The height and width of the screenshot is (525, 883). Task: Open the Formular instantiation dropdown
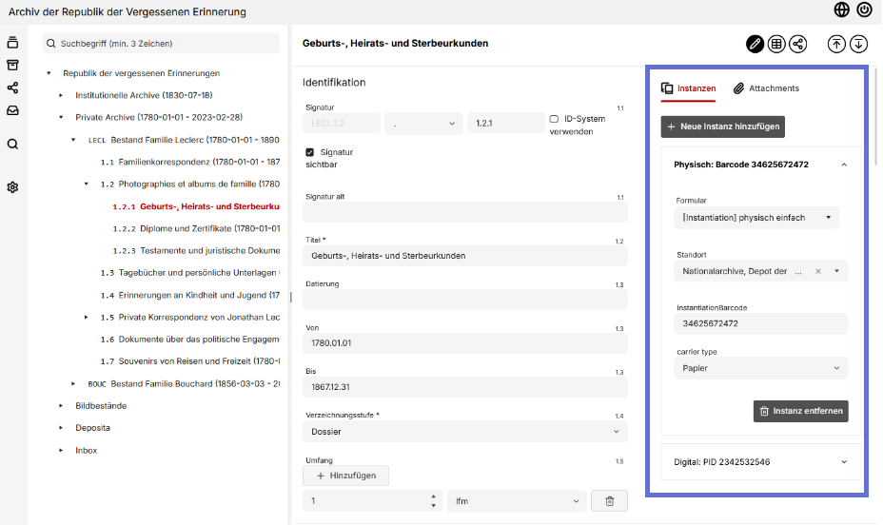coord(755,218)
